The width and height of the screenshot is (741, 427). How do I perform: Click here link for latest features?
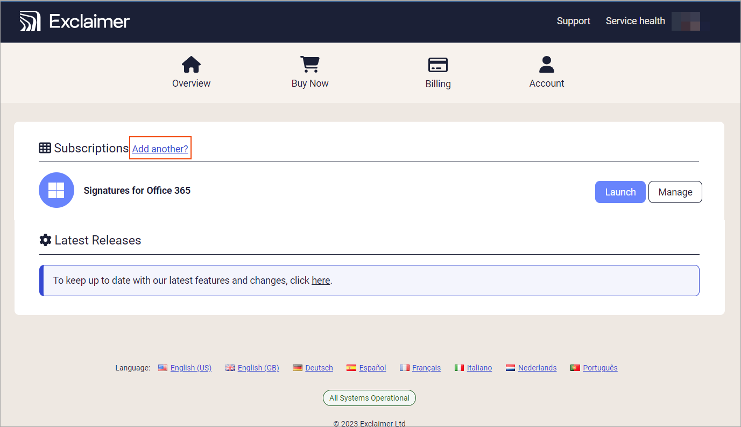point(321,280)
